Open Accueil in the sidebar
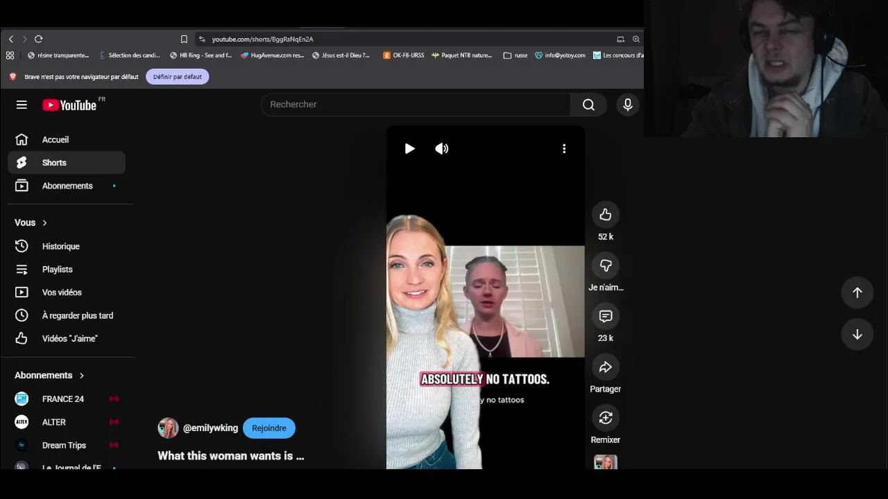 click(x=67, y=140)
